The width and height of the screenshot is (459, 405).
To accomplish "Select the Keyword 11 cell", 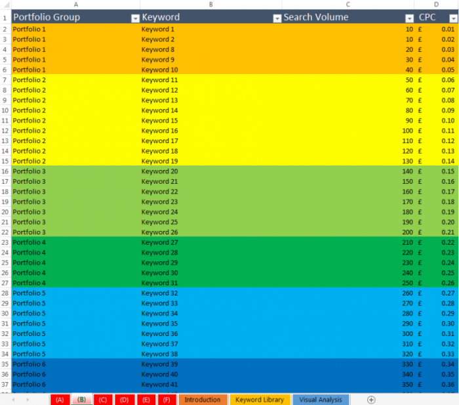I will (210, 79).
